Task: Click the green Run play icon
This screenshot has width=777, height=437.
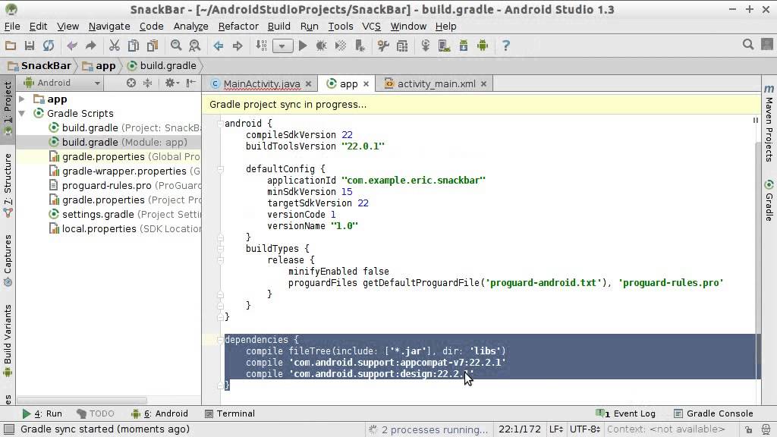Action: point(303,46)
